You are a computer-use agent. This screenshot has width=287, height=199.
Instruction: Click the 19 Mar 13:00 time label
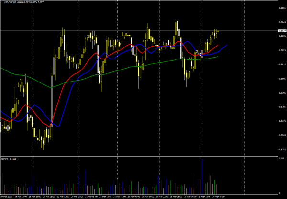pyautogui.click(x=20, y=196)
